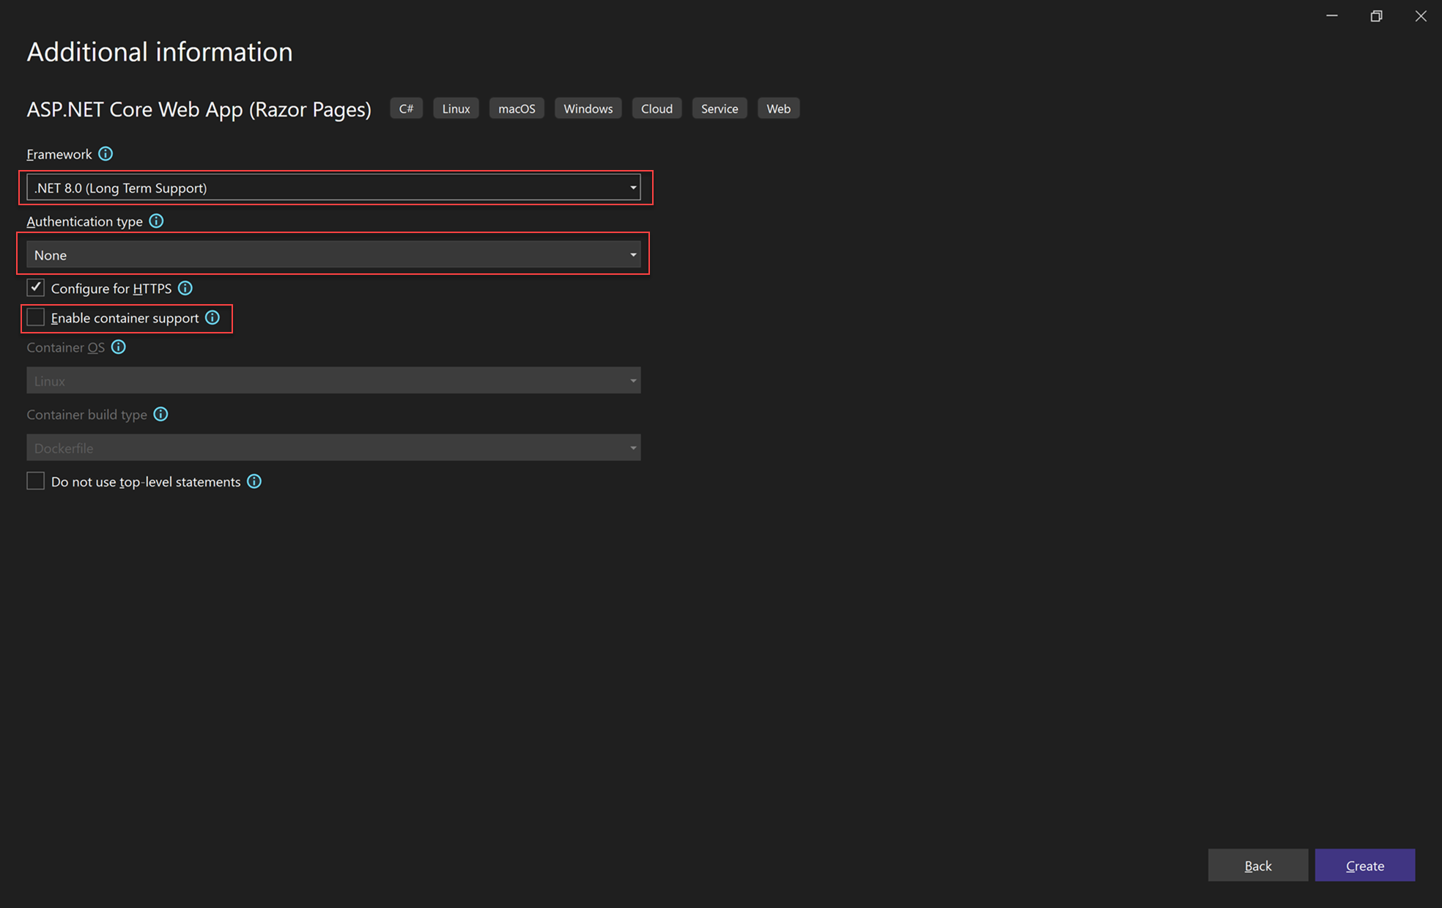Click the C# language tag icon
The width and height of the screenshot is (1442, 908).
point(406,108)
